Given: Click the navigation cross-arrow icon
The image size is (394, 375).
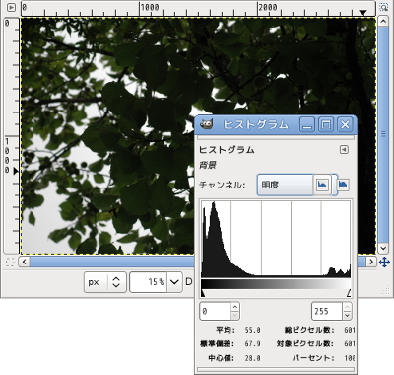Looking at the screenshot, I should click(384, 262).
